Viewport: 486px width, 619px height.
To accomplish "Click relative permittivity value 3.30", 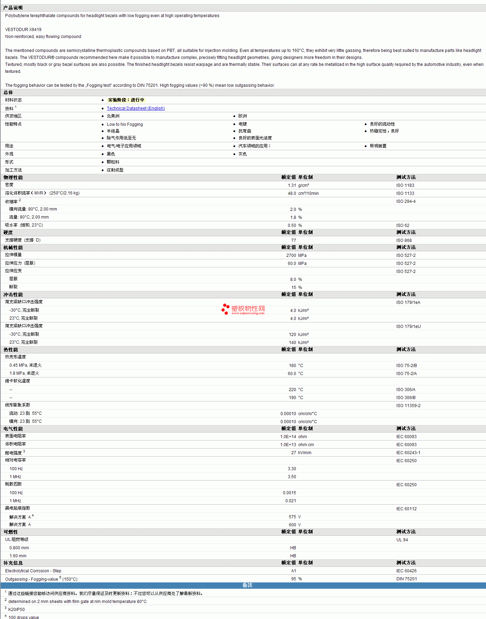I will [292, 469].
